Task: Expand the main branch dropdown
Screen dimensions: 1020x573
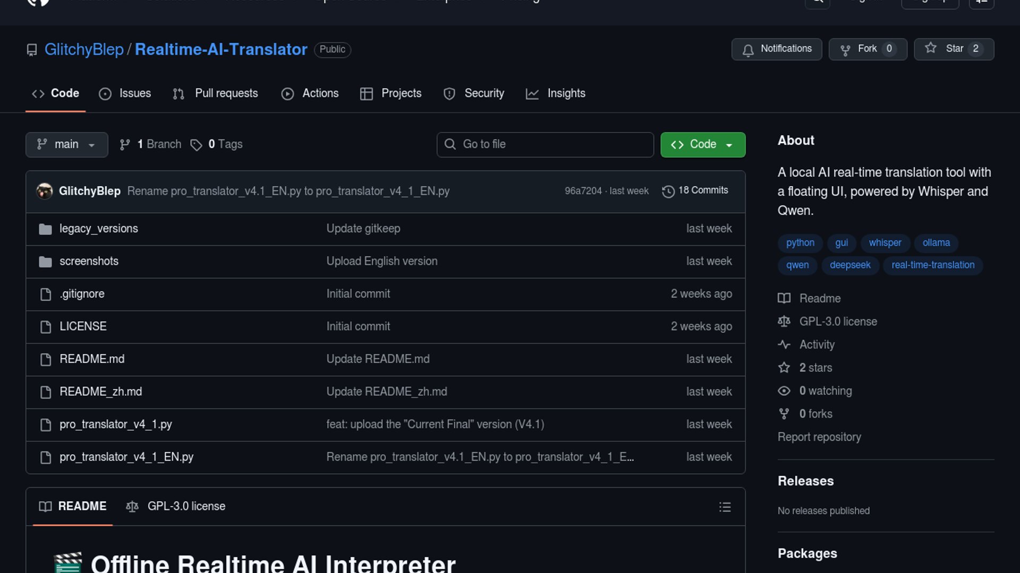Action: [x=66, y=145]
